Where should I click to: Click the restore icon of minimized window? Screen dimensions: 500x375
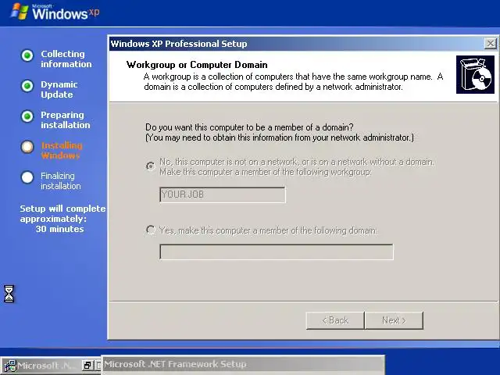click(x=87, y=366)
